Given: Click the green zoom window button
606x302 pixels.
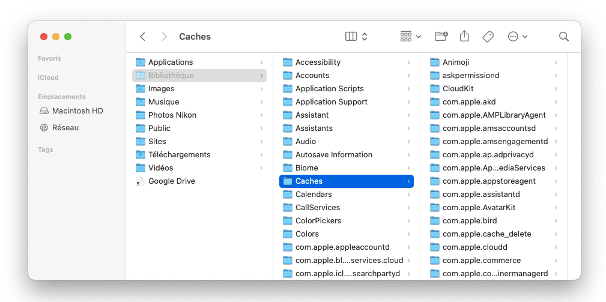Looking at the screenshot, I should click(68, 37).
